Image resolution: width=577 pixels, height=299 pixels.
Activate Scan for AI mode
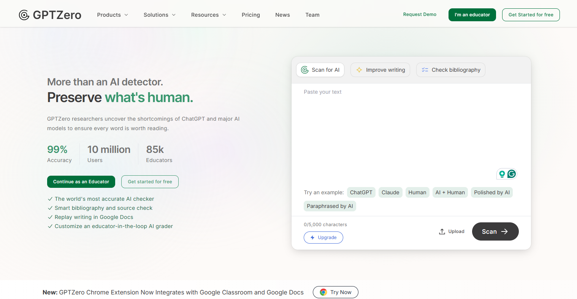(x=320, y=70)
